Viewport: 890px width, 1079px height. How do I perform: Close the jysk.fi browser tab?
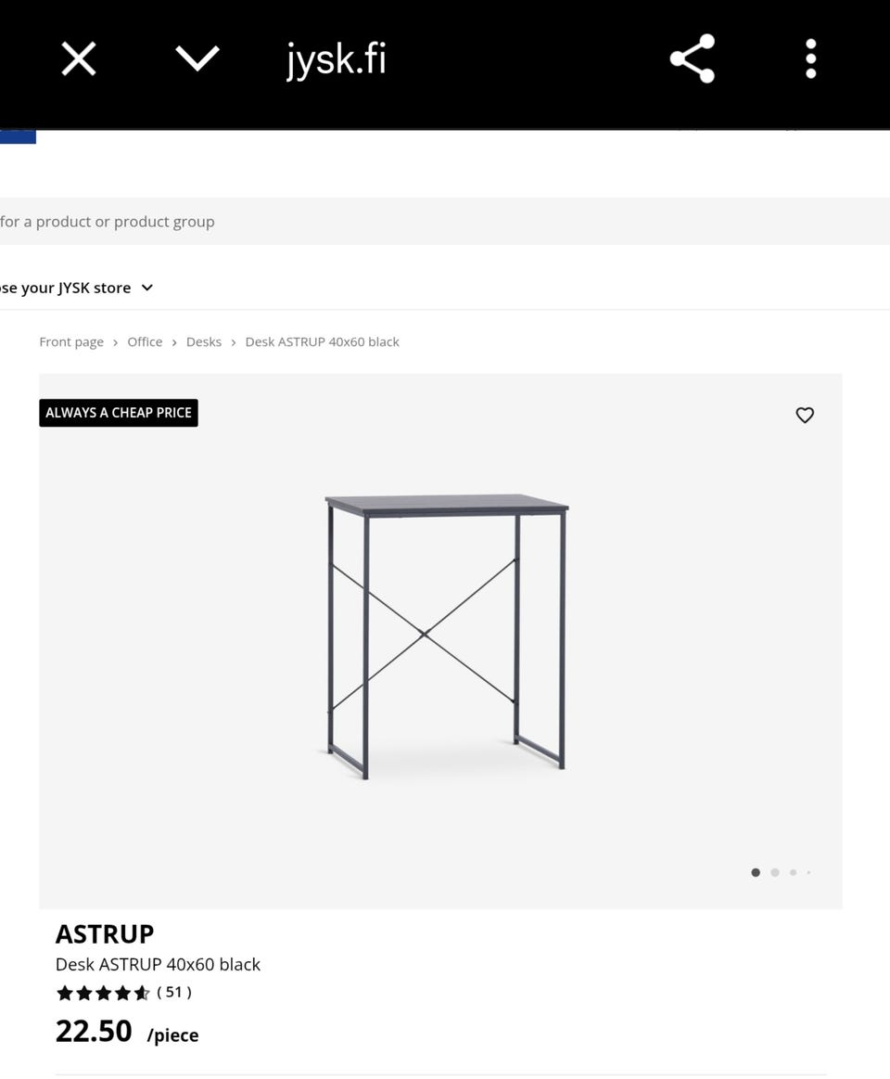click(79, 59)
